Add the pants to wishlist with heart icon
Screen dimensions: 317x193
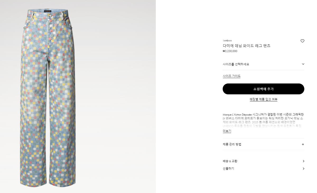[302, 41]
